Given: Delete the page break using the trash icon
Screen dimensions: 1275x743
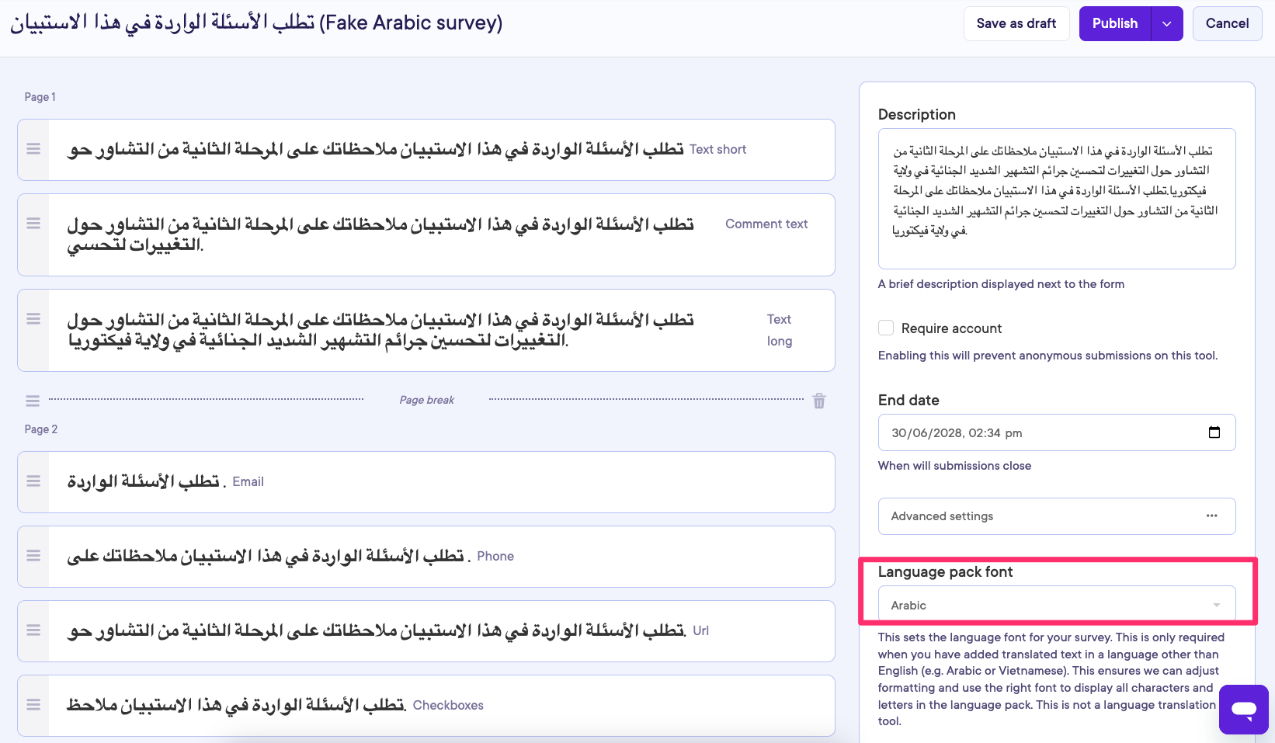Looking at the screenshot, I should coord(818,401).
